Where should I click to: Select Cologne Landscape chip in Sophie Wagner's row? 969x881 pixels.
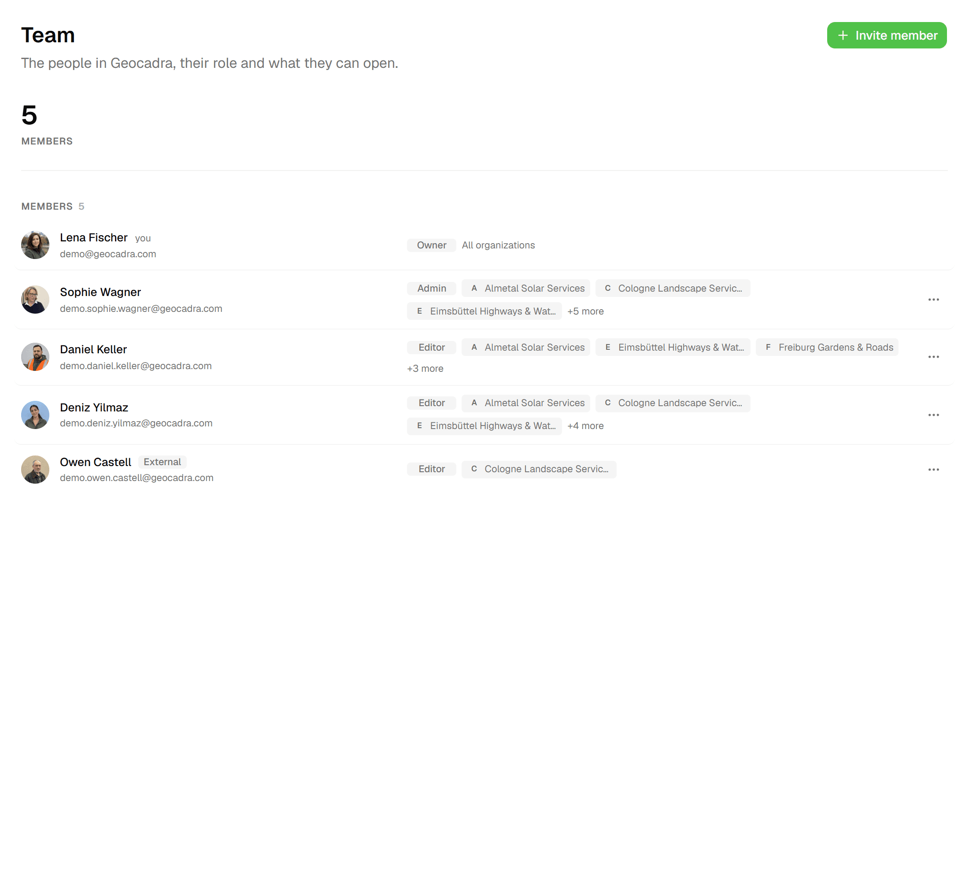[673, 288]
